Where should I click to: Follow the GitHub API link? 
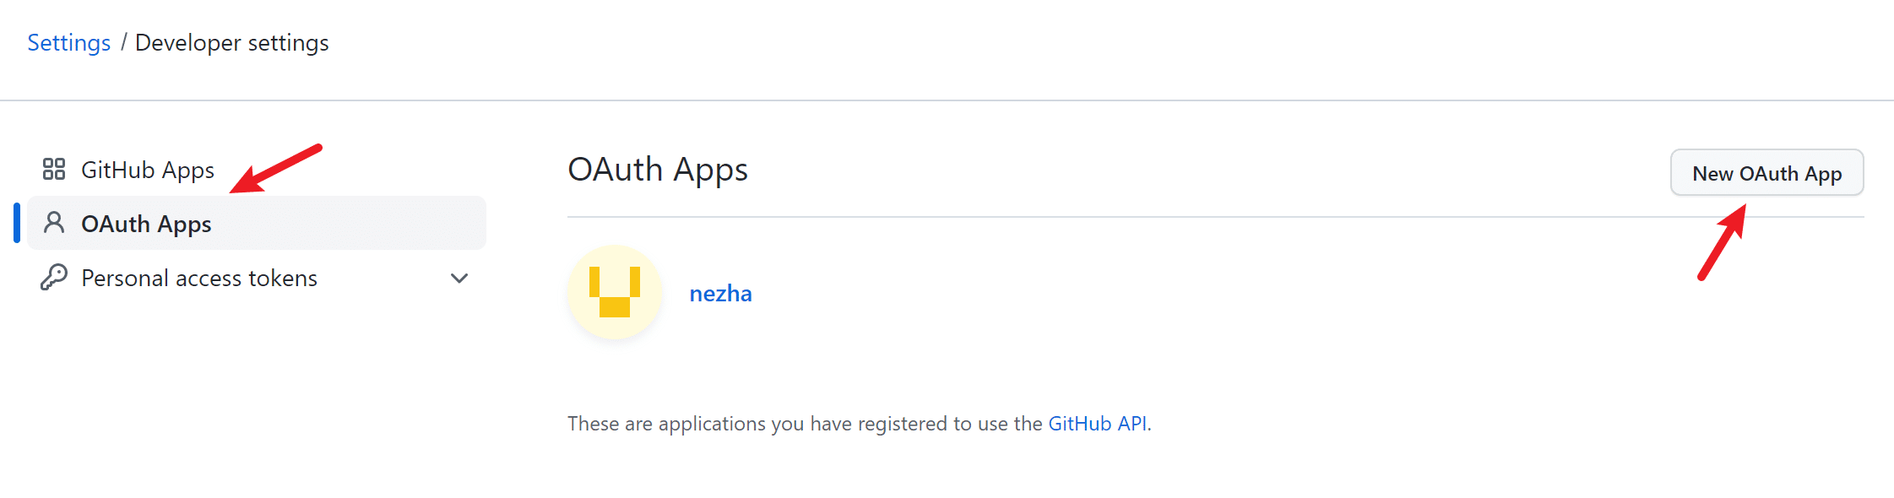tap(1098, 423)
